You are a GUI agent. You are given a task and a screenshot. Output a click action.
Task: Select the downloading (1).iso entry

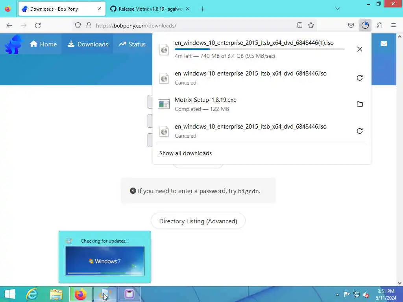(x=262, y=49)
